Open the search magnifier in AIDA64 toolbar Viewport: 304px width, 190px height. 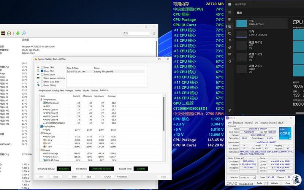[x=24, y=33]
